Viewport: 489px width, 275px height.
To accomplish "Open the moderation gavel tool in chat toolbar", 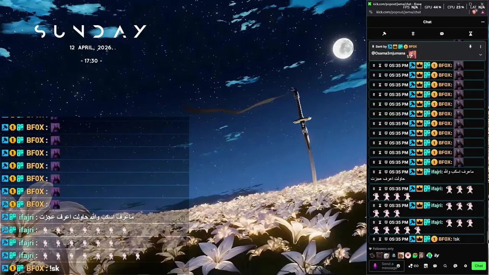I will [384, 34].
